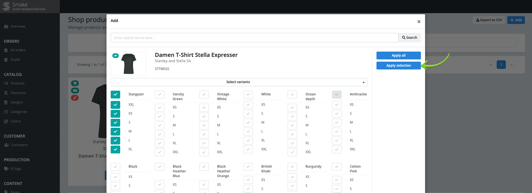Click the product title Damen T-Shirt Stella Expresser
This screenshot has width=532, height=193.
[x=196, y=55]
